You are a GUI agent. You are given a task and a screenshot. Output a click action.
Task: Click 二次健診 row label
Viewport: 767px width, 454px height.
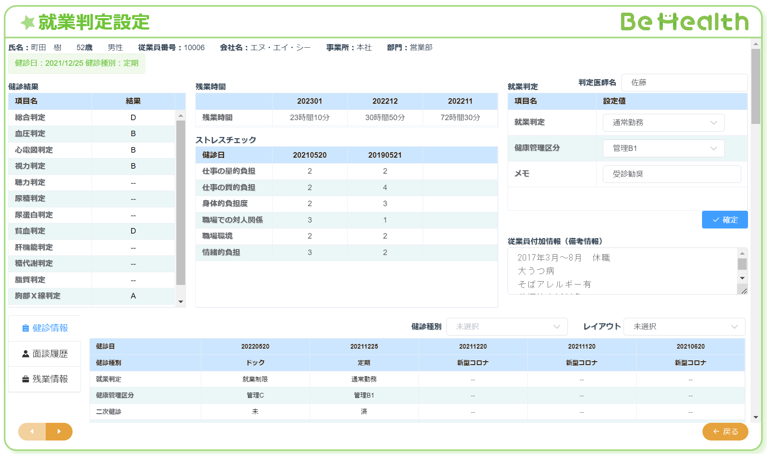[108, 412]
